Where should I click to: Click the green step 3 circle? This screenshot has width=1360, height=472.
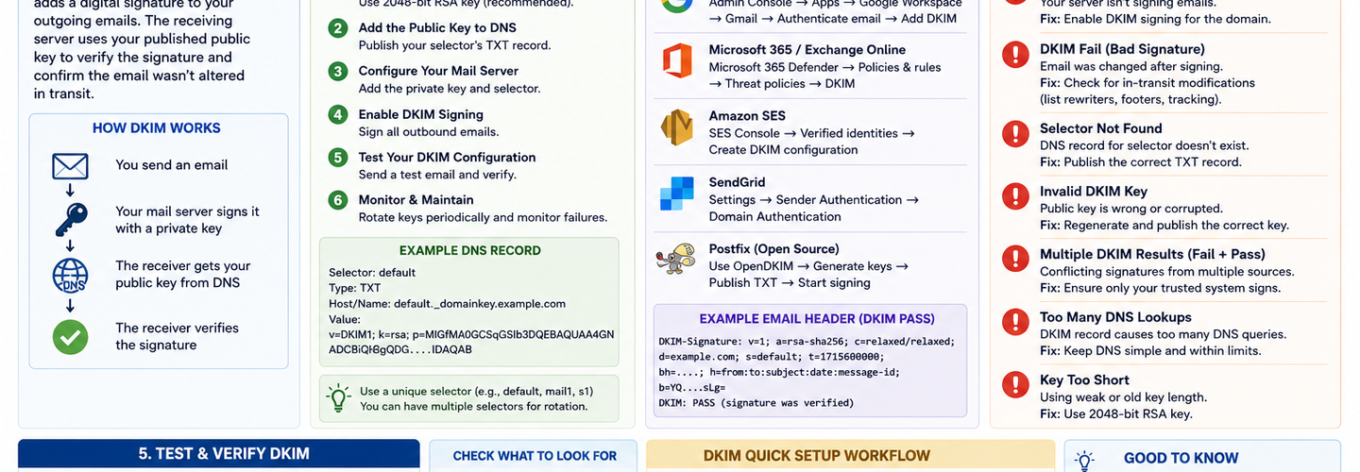tap(337, 72)
